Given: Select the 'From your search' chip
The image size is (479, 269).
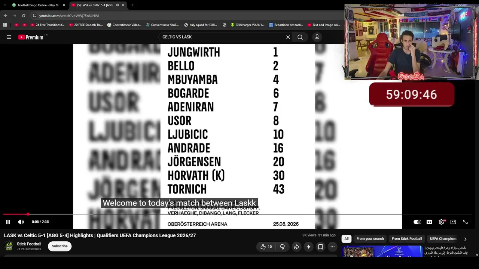Looking at the screenshot, I should click(370, 239).
